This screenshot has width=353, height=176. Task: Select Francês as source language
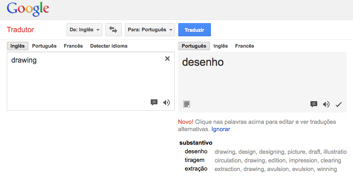pyautogui.click(x=73, y=46)
